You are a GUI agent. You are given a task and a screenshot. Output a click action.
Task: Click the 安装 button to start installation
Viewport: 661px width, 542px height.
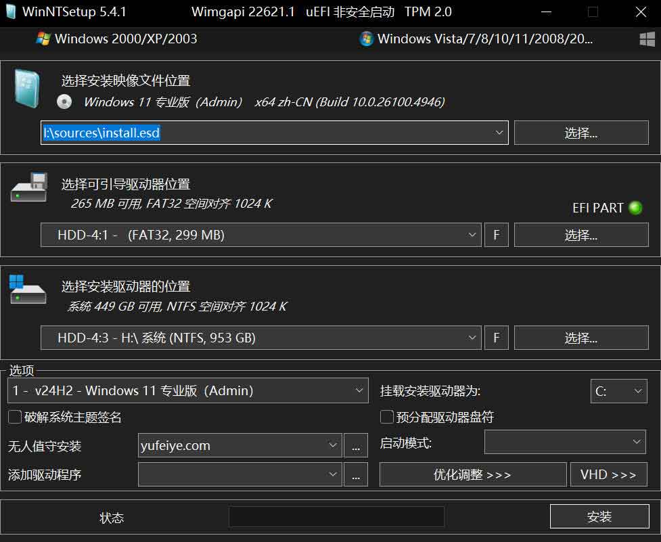pyautogui.click(x=600, y=516)
